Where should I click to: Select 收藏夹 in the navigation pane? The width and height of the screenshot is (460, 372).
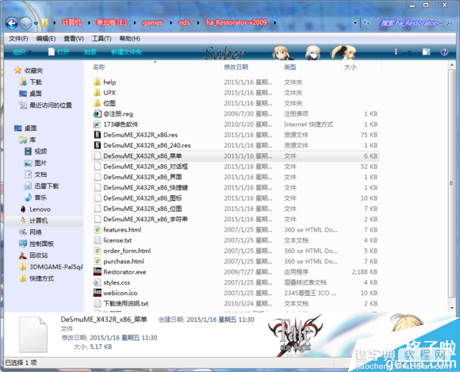tap(29, 71)
